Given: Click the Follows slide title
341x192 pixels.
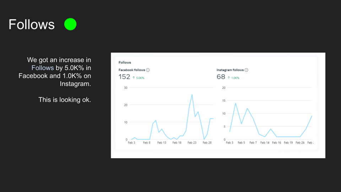Looking at the screenshot, I should pos(32,24).
